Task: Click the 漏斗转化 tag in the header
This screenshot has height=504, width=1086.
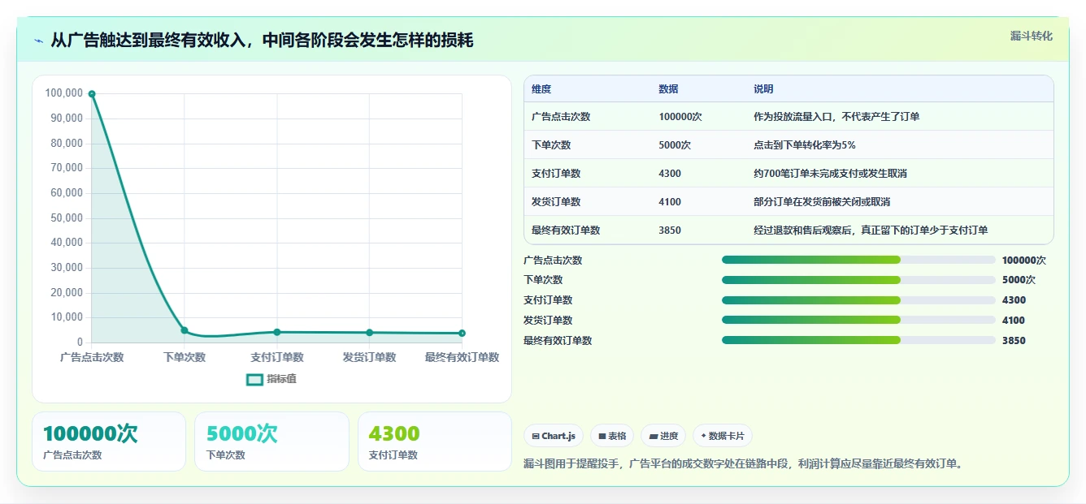Action: [1031, 37]
